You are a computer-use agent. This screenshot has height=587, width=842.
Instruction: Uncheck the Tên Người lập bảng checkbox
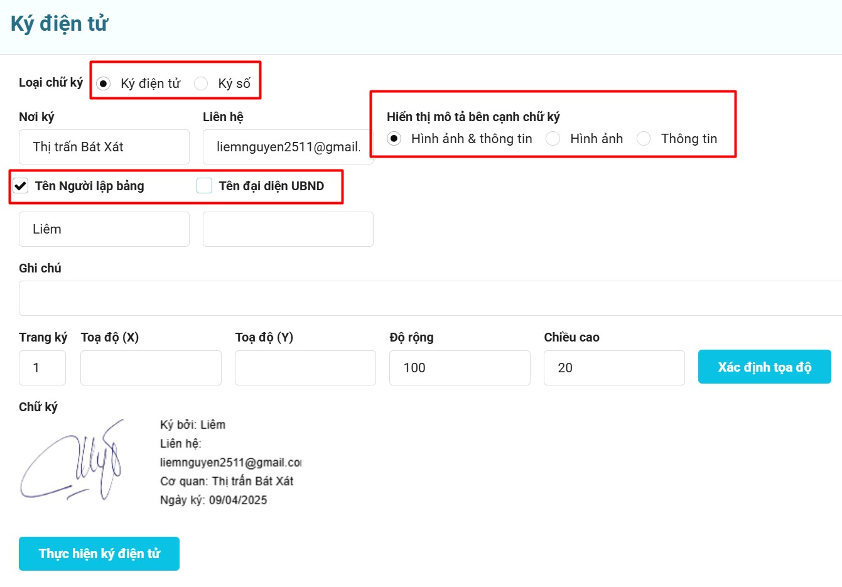[x=21, y=186]
